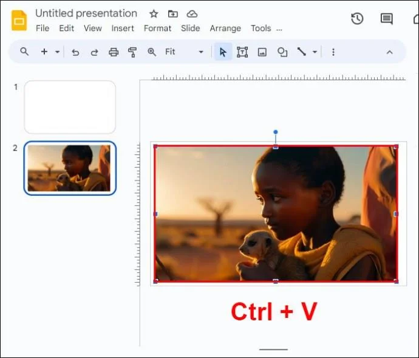The image size is (419, 358).
Task: Open the Slide menu
Action: (x=190, y=29)
